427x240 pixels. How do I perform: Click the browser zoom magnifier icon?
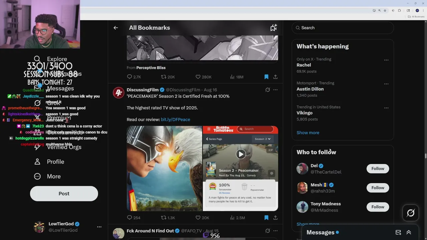pyautogui.click(x=379, y=11)
